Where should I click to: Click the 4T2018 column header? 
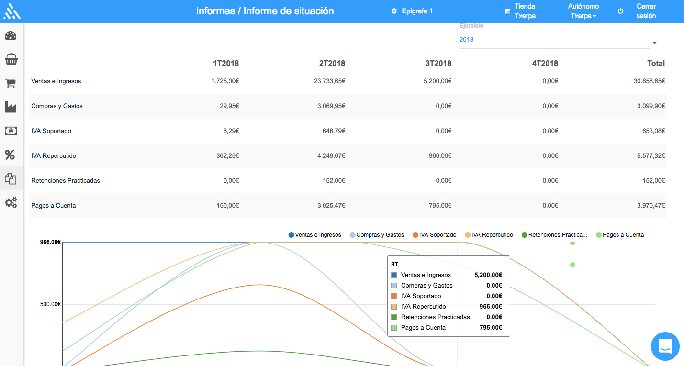point(545,63)
